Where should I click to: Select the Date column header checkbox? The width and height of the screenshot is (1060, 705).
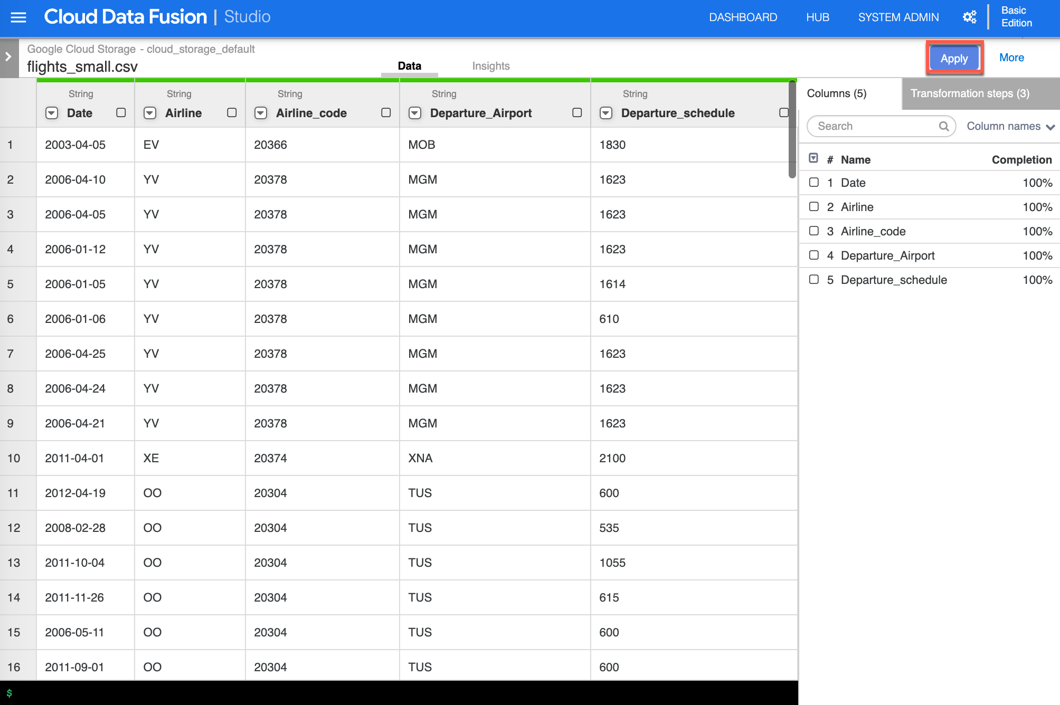pyautogui.click(x=121, y=112)
